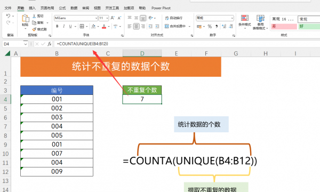Select cell B10 containing 007
The height and width of the screenshot is (192, 320).
57,154
